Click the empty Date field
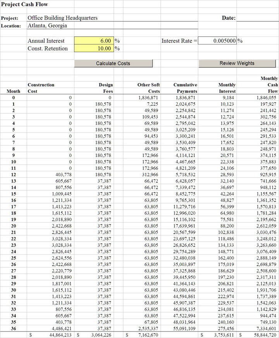Viewport: 279px width, 338px height. [x=257, y=18]
